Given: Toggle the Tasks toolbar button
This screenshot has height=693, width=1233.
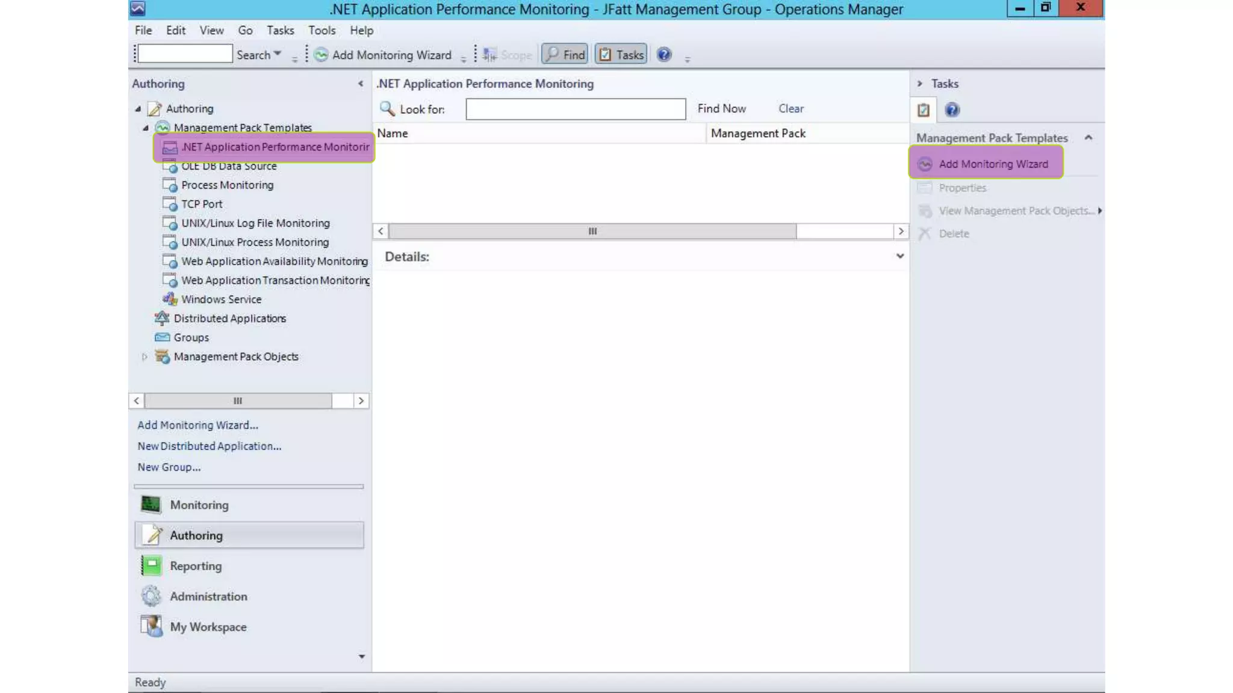Looking at the screenshot, I should tap(621, 55).
